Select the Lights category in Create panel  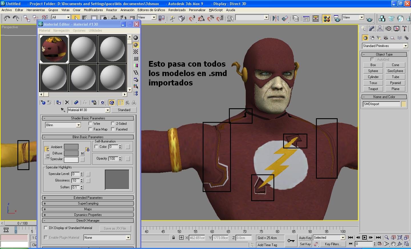coord(379,38)
